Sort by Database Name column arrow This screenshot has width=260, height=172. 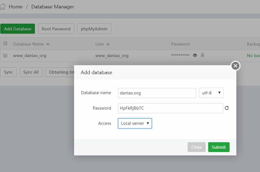coord(48,44)
